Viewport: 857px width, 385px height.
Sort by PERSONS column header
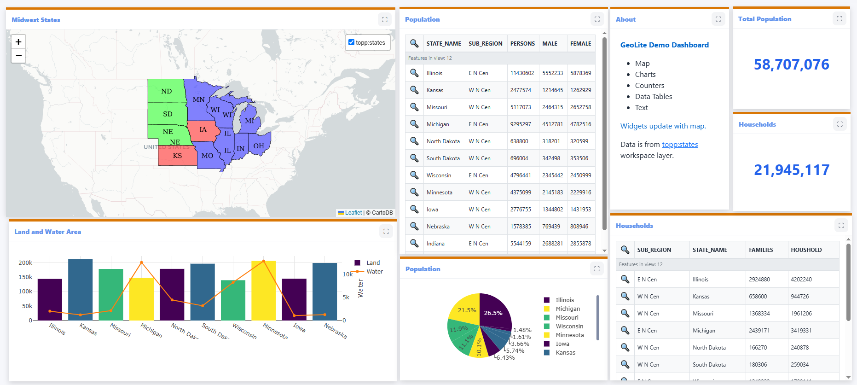coord(522,44)
